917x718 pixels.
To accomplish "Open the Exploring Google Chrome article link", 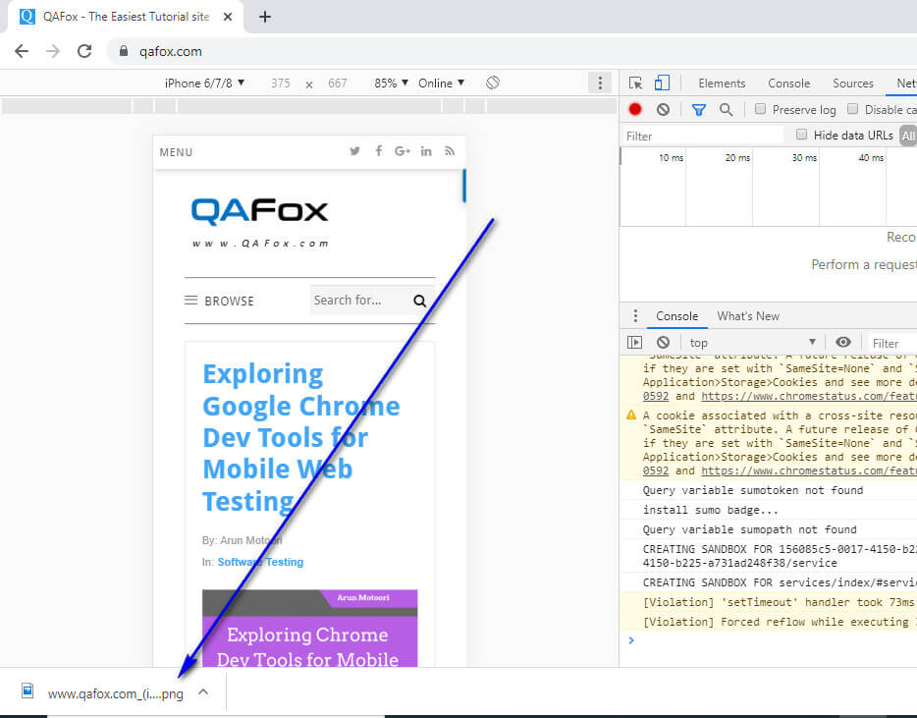I will point(300,438).
